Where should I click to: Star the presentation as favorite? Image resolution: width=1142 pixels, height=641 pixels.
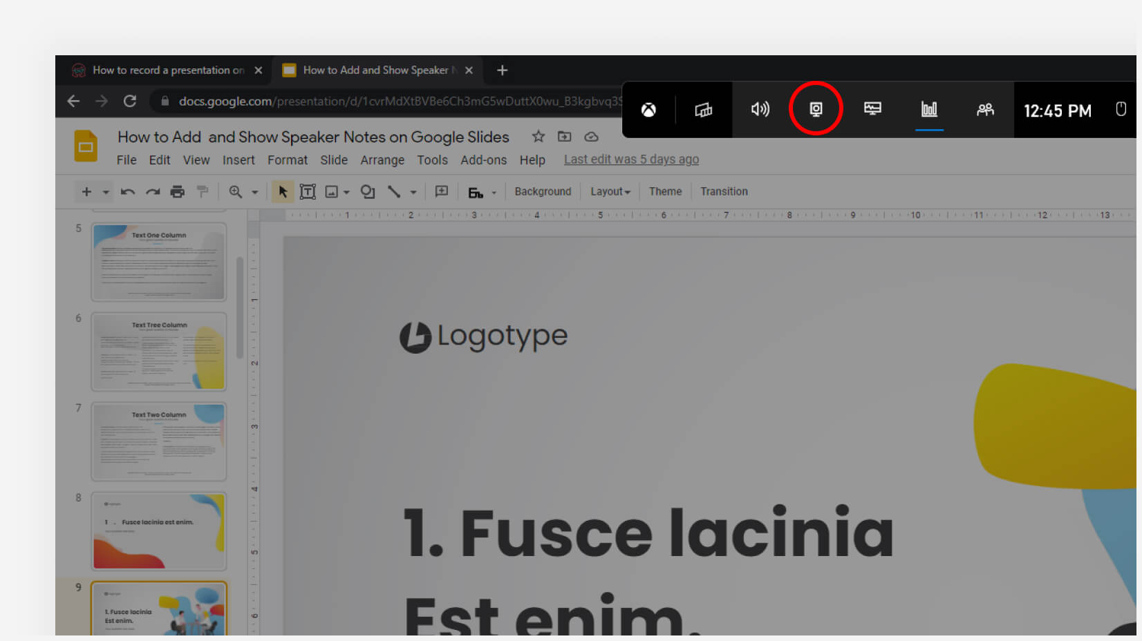point(538,137)
